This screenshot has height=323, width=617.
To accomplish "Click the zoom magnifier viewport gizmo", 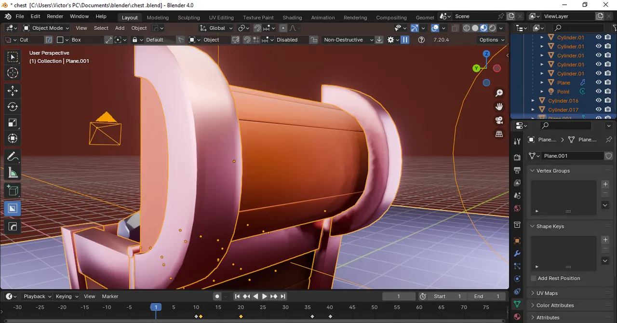I will coord(499,93).
